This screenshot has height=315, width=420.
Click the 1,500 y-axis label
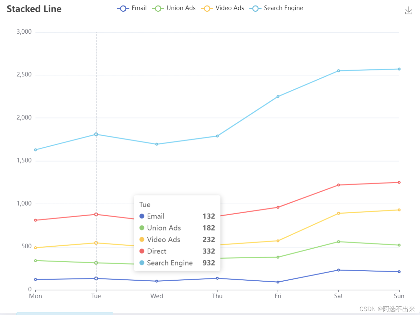coord(24,160)
